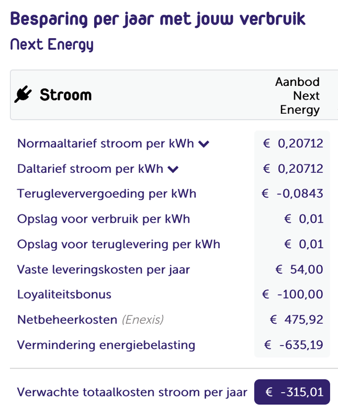
Task: Click the € 0,20712 Normaaltarief price value
Action: (293, 144)
